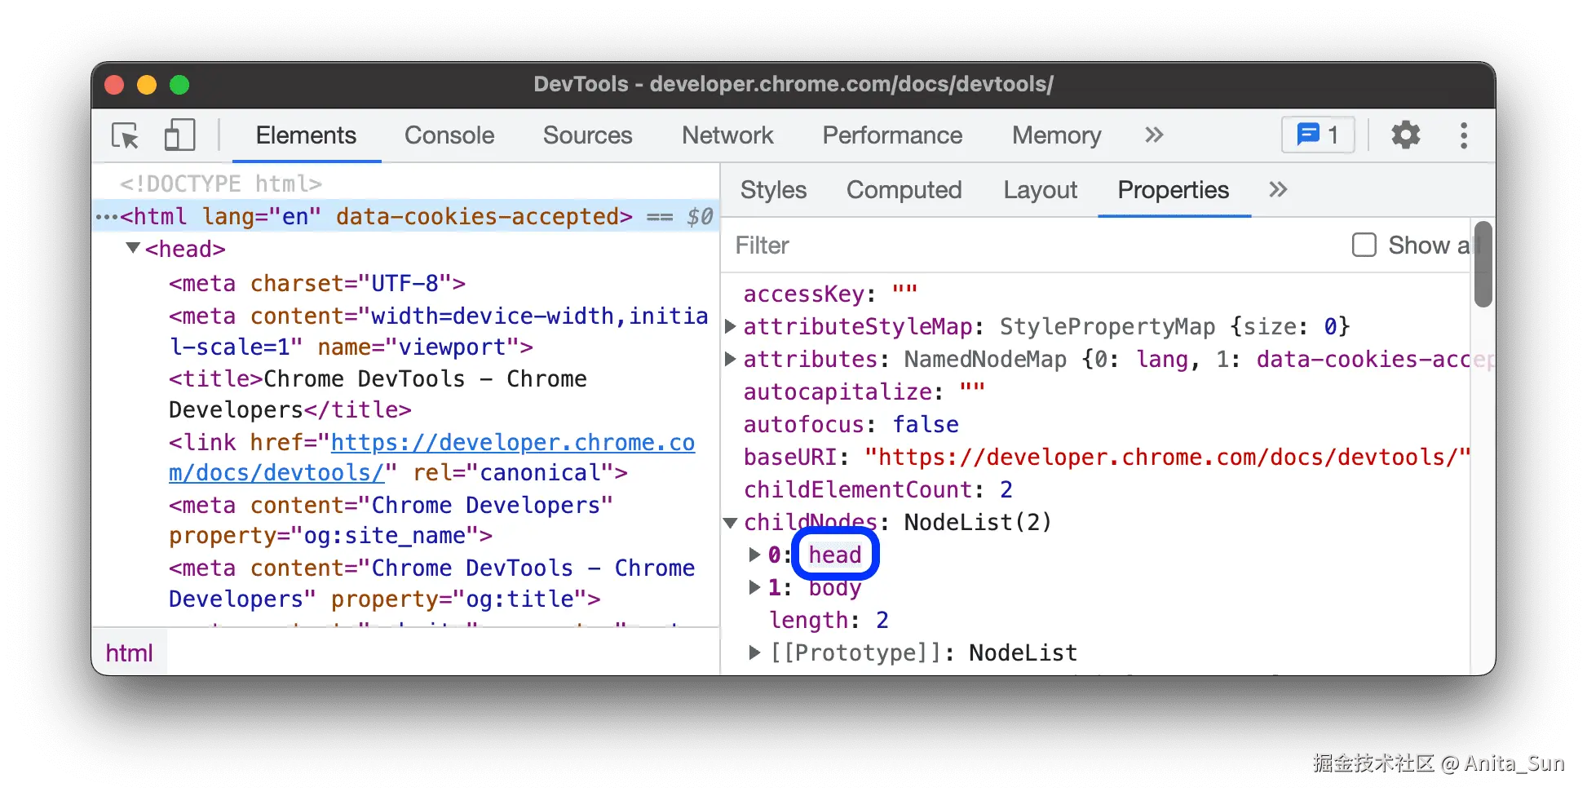Go to the Performance tab
Screen dimensions: 1587x796
(x=892, y=135)
